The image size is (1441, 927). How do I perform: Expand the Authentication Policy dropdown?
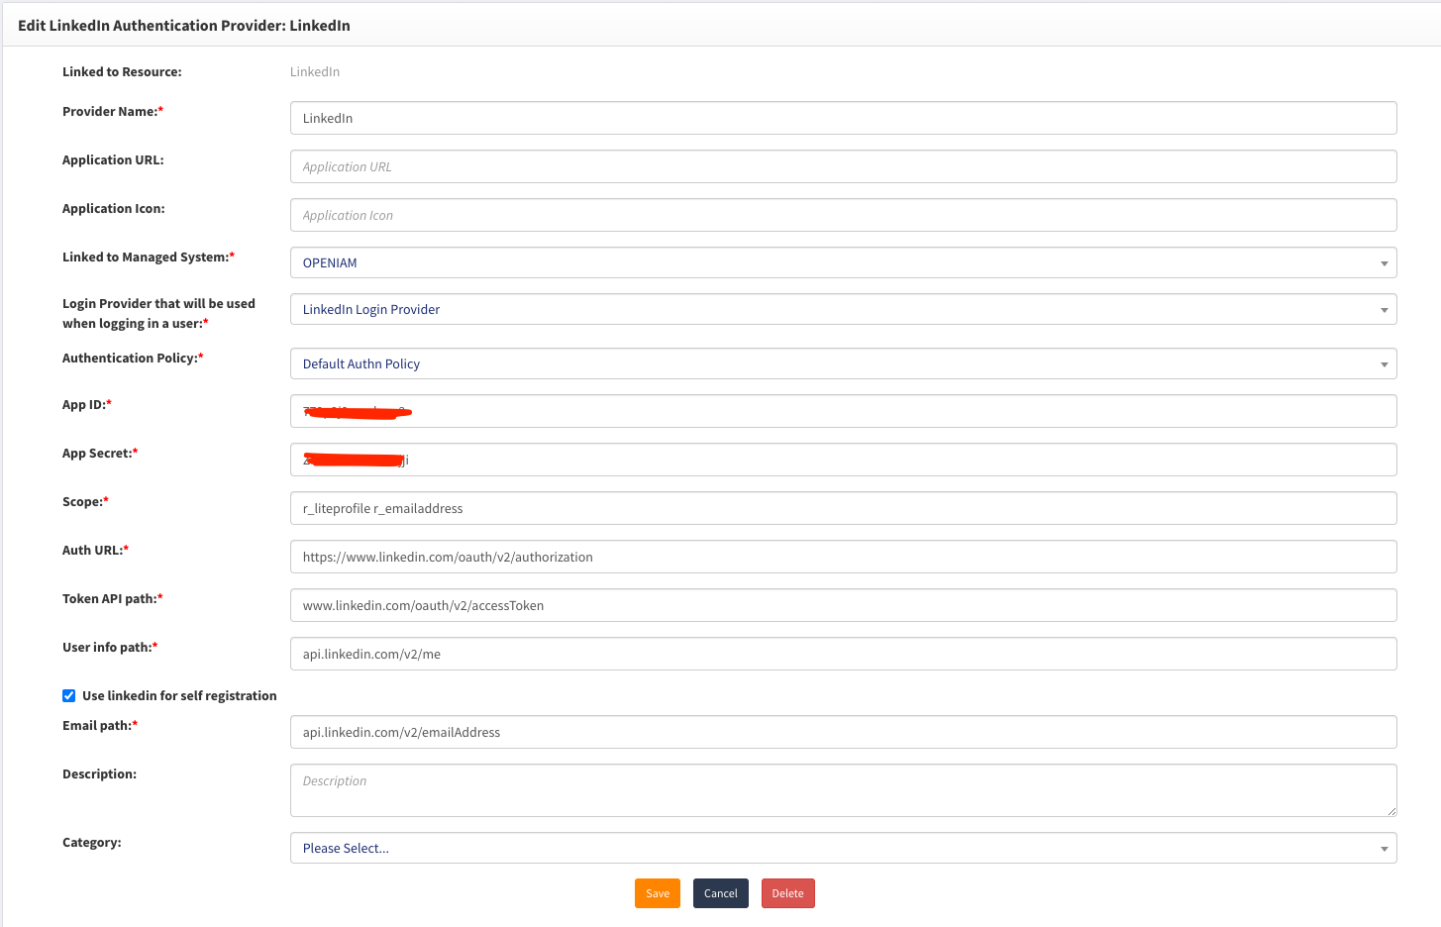pyautogui.click(x=843, y=363)
